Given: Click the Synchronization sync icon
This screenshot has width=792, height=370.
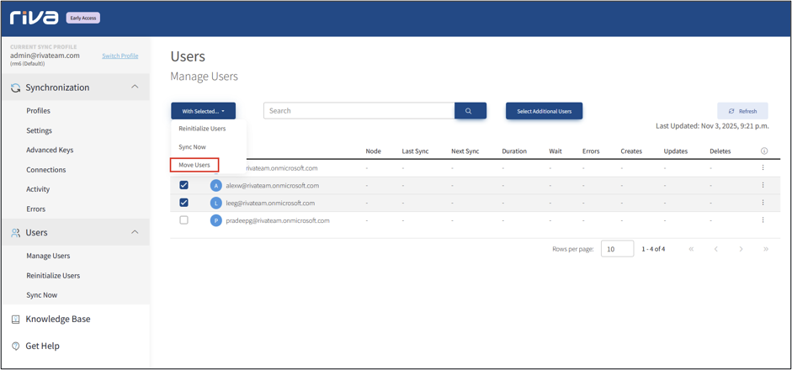Looking at the screenshot, I should coord(16,87).
